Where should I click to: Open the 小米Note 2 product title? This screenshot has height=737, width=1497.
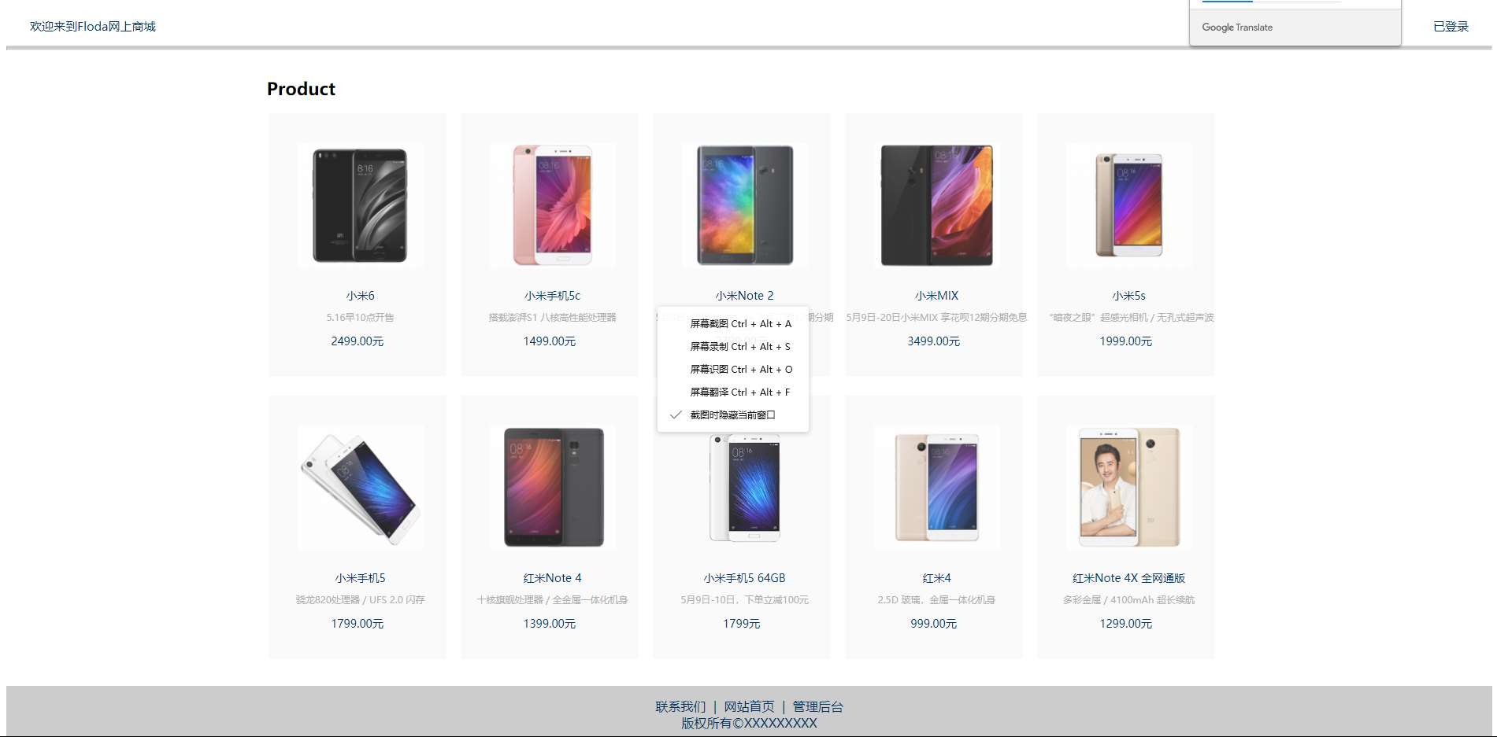point(744,296)
